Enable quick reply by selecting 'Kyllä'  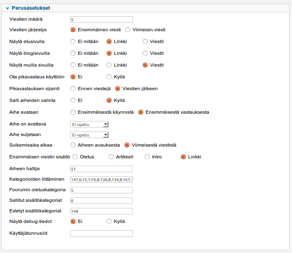coord(109,77)
